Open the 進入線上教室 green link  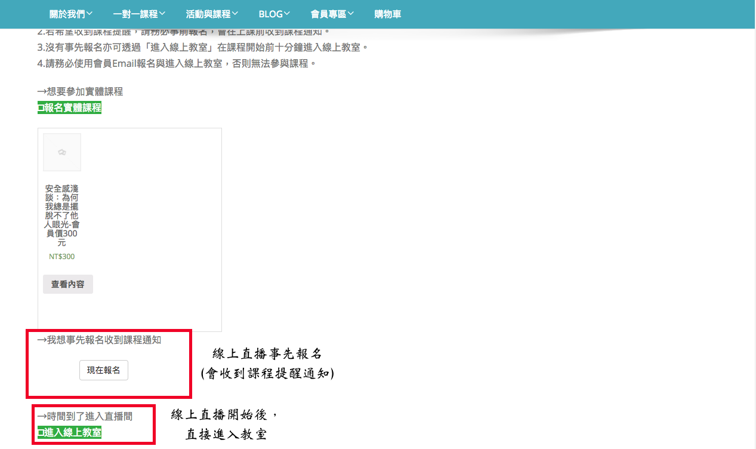click(73, 432)
